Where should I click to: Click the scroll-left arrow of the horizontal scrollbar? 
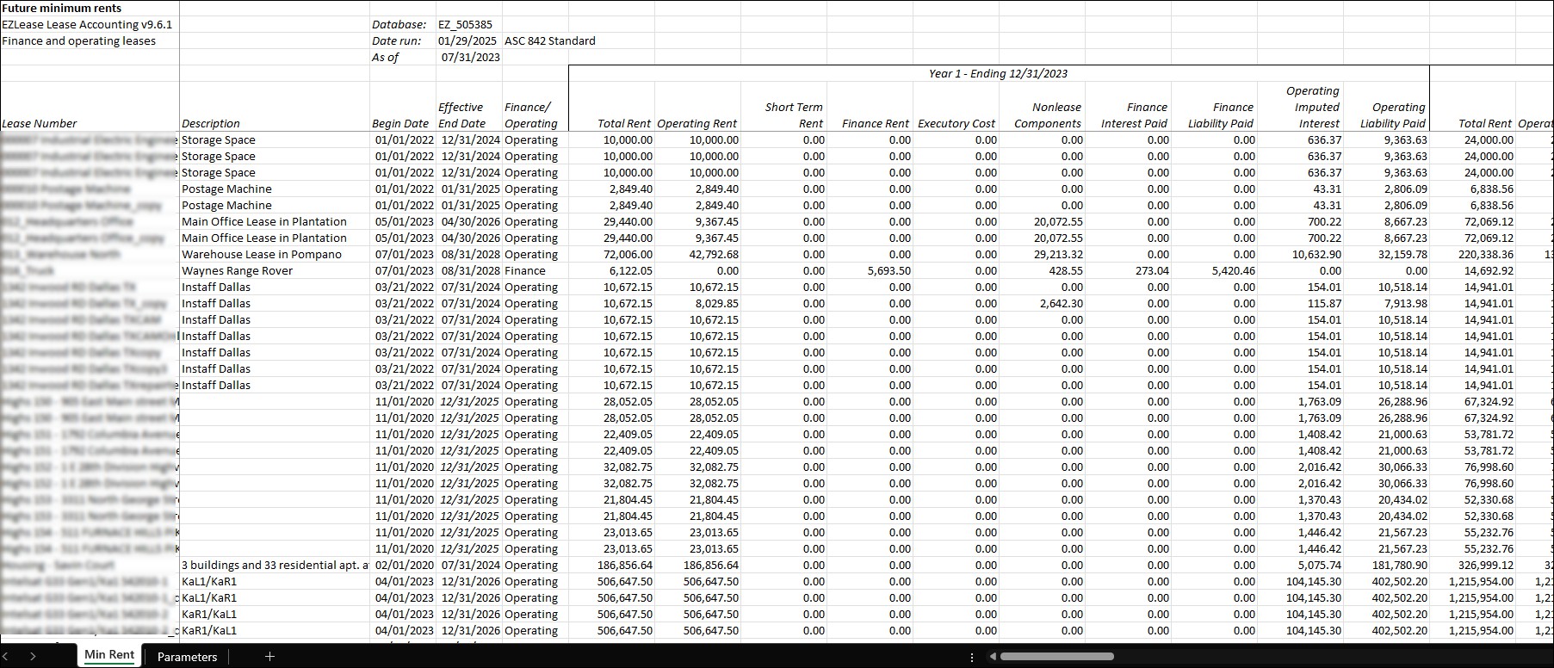[993, 657]
